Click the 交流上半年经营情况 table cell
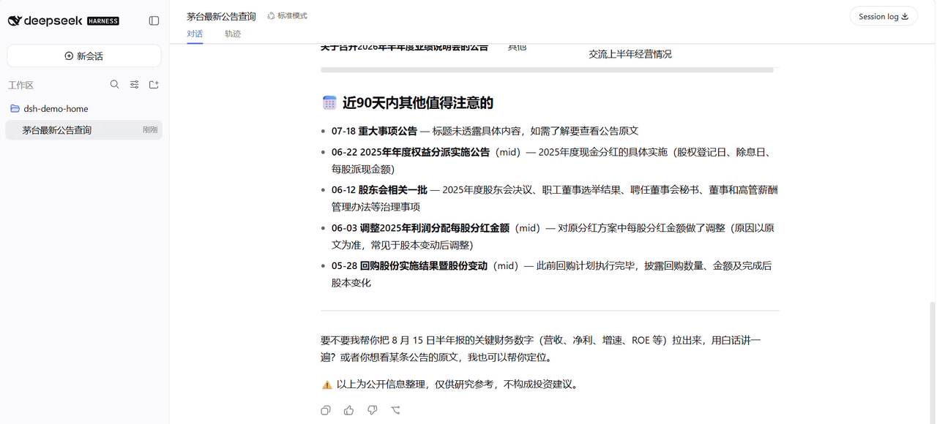Image resolution: width=937 pixels, height=424 pixels. pos(630,54)
